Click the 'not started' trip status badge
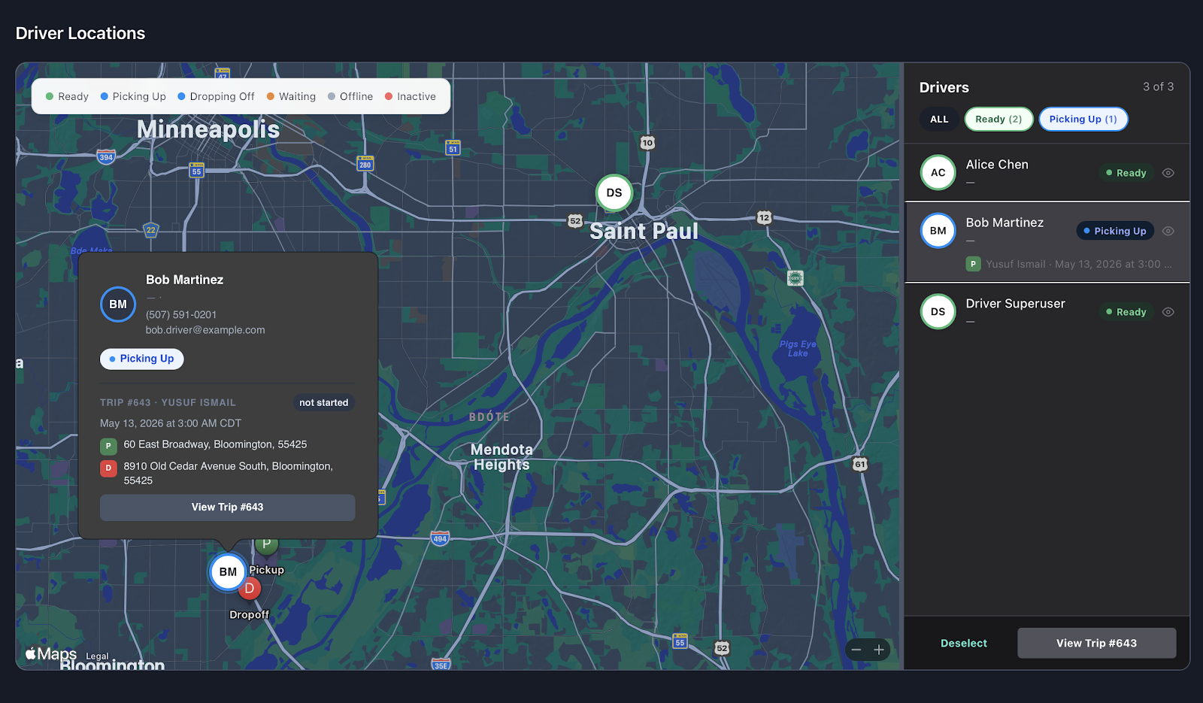Screen dimensions: 1203x703 (x=323, y=403)
